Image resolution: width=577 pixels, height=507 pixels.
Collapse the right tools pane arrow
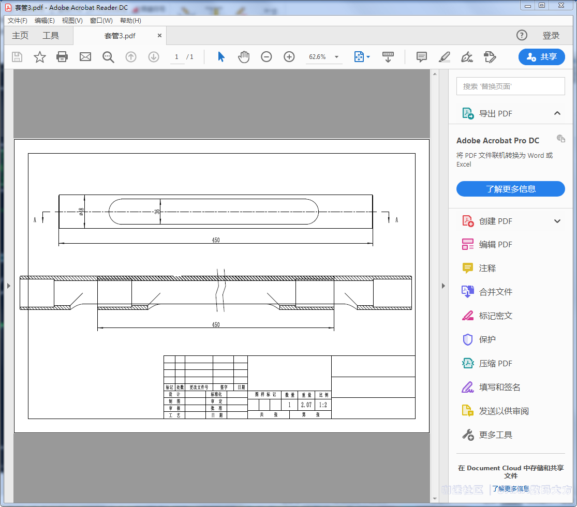click(443, 286)
